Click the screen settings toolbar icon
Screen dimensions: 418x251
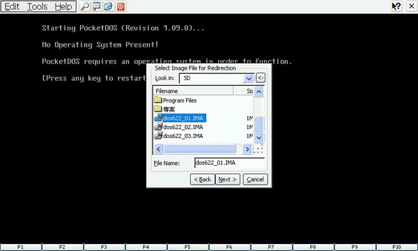[x=97, y=6]
